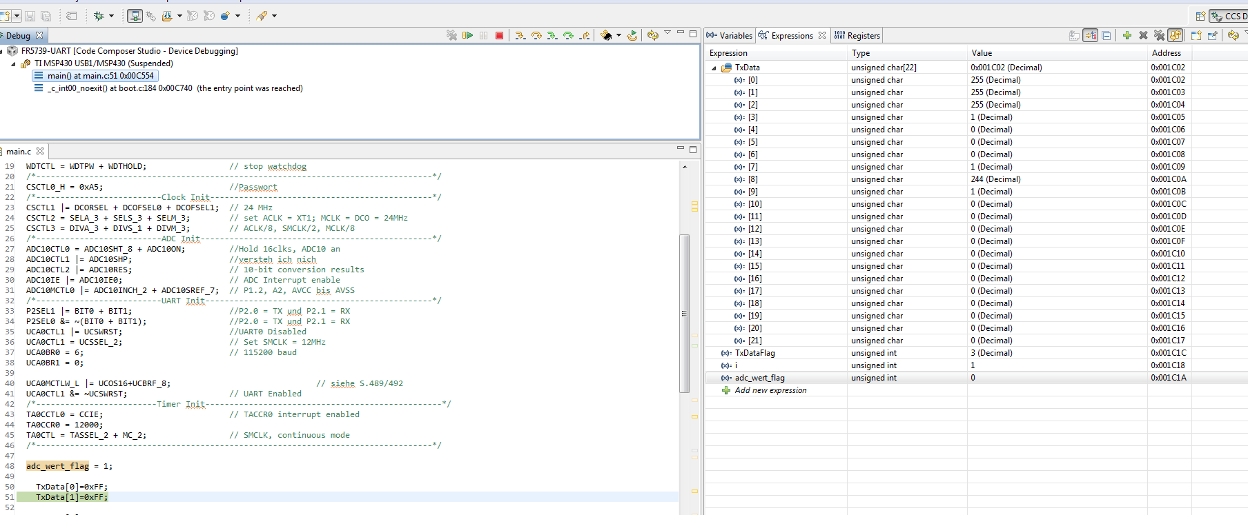Click the New Expressions view icon
The height and width of the screenshot is (515, 1248).
(x=1196, y=35)
